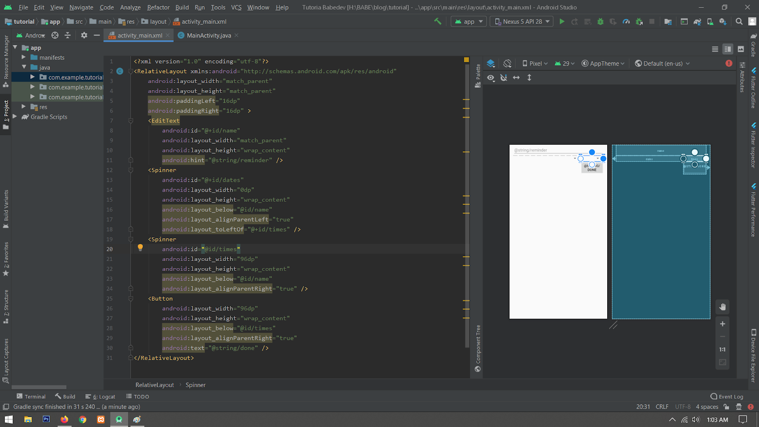
Task: Open the Logcat tool window
Action: coord(100,397)
